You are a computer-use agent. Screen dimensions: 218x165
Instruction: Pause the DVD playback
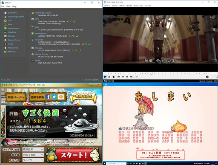pos(109,77)
